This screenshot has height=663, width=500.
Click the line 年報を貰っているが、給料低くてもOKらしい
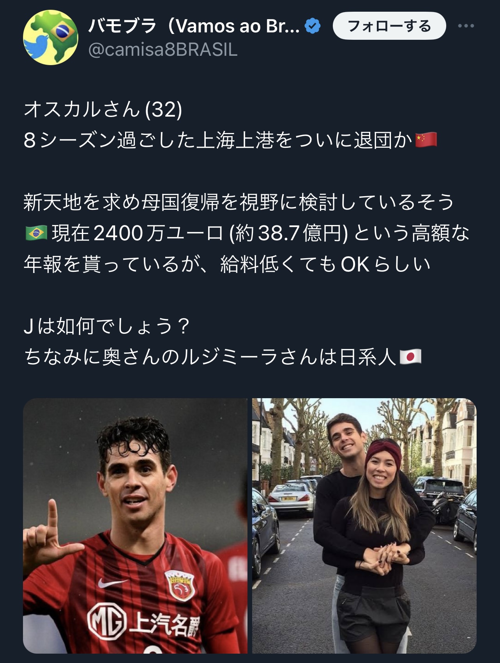click(x=227, y=264)
